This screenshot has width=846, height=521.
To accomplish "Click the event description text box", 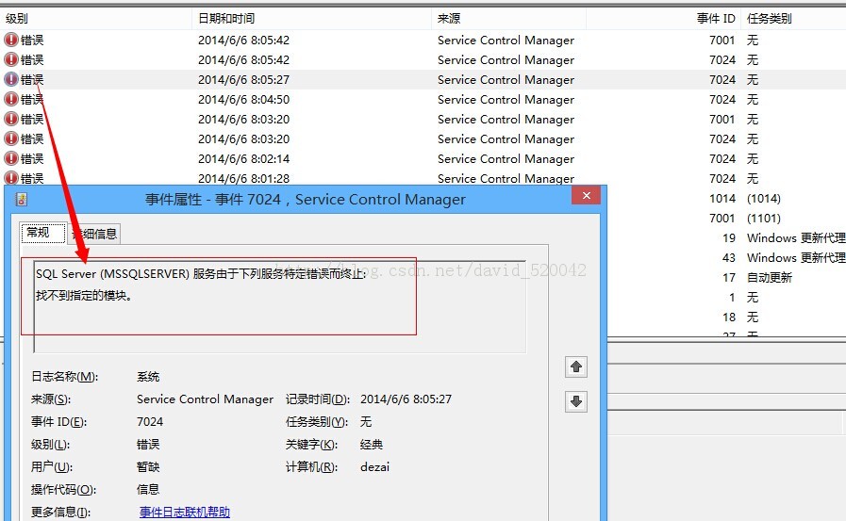I will click(x=279, y=306).
